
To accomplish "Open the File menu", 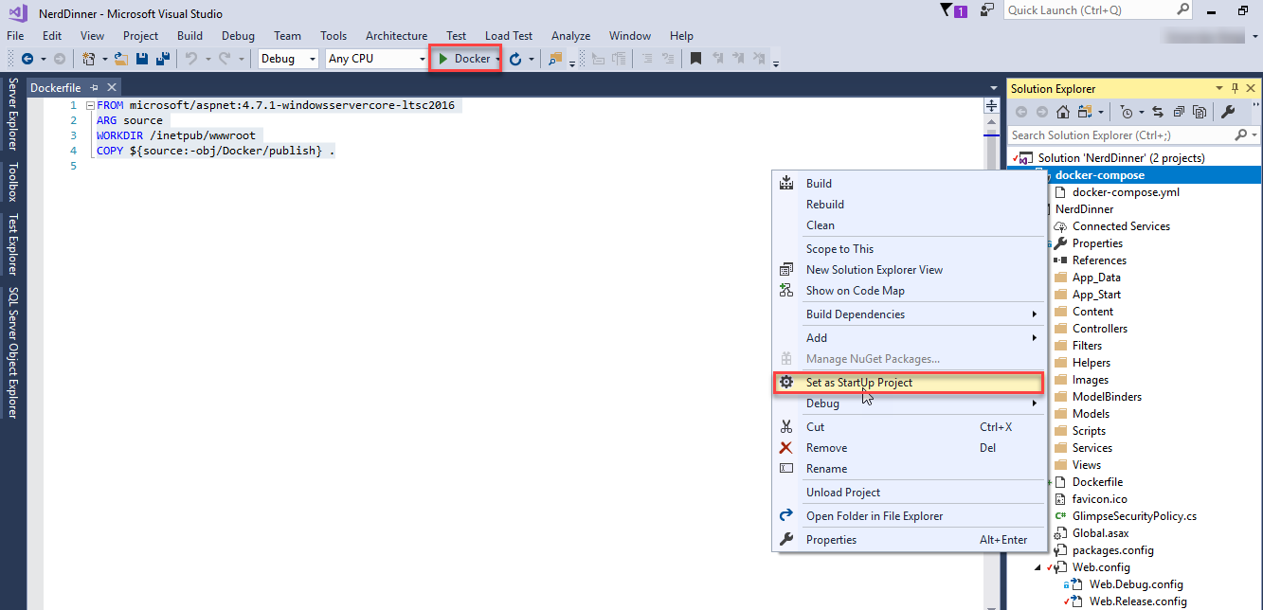I will (15, 36).
